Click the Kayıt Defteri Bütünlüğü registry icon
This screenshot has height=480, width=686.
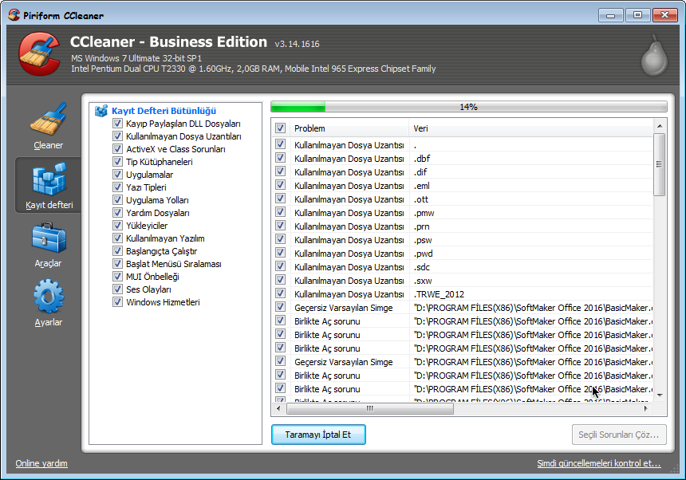point(101,111)
